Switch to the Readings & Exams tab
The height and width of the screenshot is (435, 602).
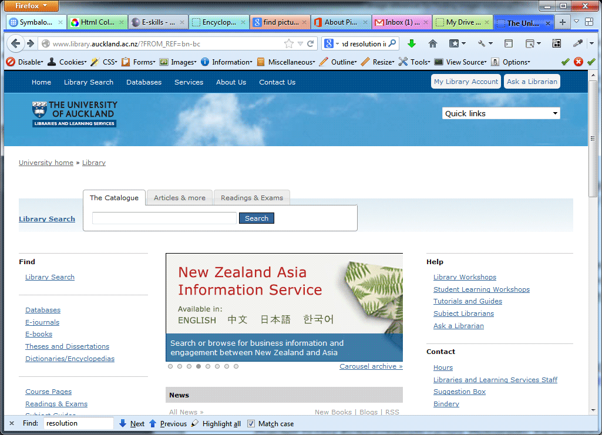pyautogui.click(x=252, y=198)
